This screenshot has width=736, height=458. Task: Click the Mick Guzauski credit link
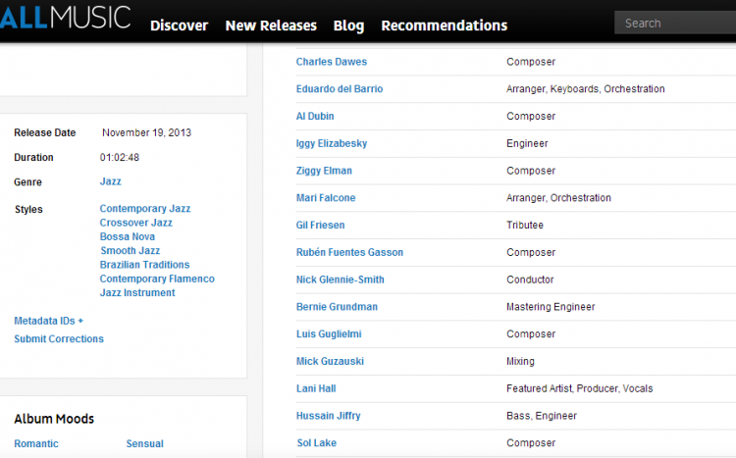(330, 362)
